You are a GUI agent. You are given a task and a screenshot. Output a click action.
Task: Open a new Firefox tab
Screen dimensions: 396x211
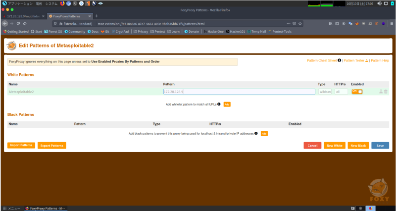point(97,16)
